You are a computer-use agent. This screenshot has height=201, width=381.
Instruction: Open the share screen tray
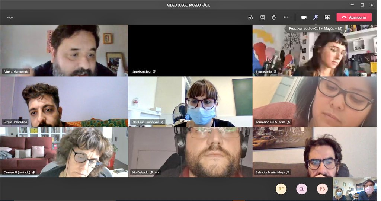tap(327, 17)
